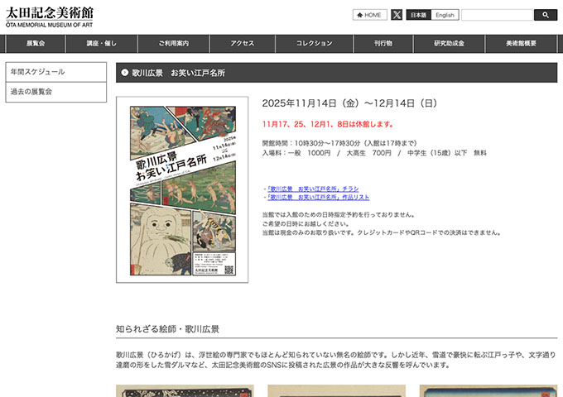Click the 開館時間 10時30分〜17時30分 line

339,143
